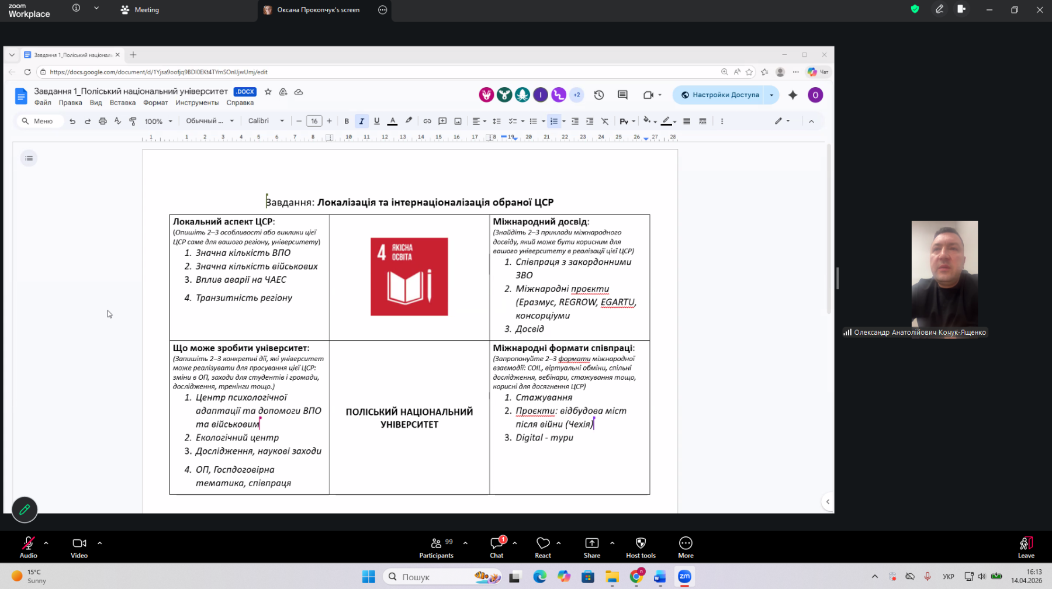Open the Calibri font dropdown
The image size is (1052, 589).
point(266,121)
